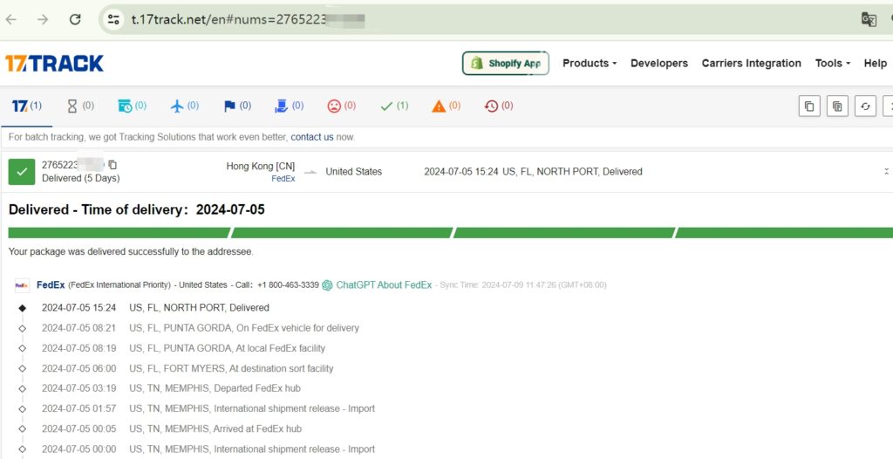Click the browser back arrow
The image size is (893, 459).
click(10, 19)
